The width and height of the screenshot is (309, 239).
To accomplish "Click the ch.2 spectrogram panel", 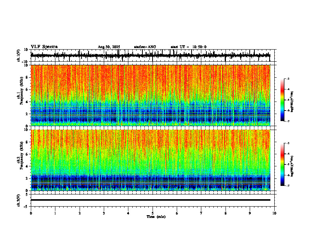I will point(151,160).
